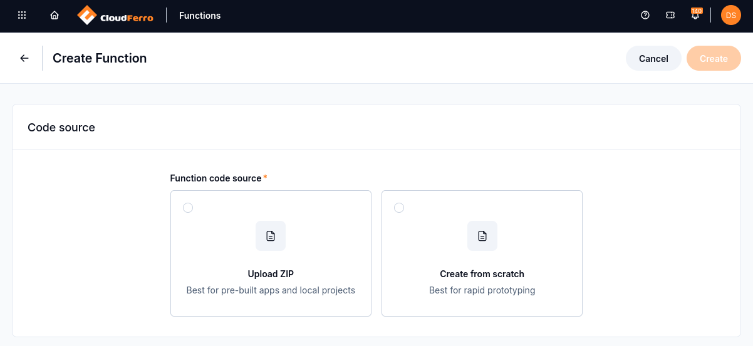
Task: Click the Upload ZIP file icon
Action: [x=271, y=236]
